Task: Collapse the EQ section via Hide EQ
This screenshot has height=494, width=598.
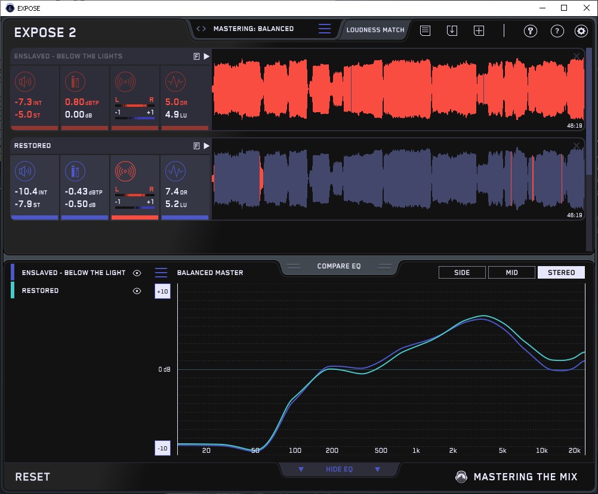Action: pos(339,469)
